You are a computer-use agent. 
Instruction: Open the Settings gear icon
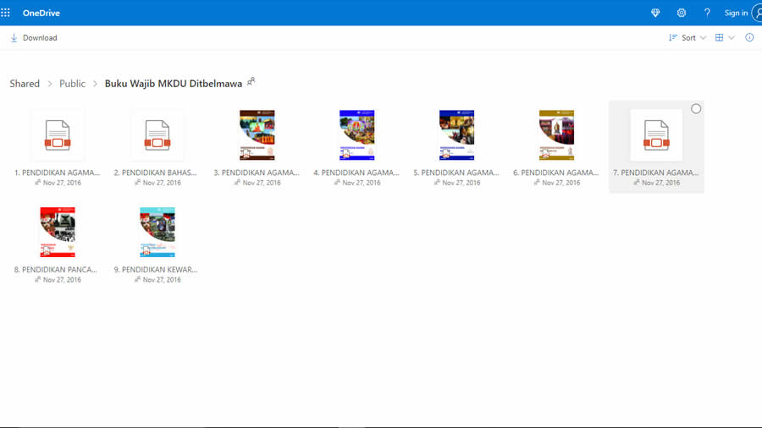[681, 13]
